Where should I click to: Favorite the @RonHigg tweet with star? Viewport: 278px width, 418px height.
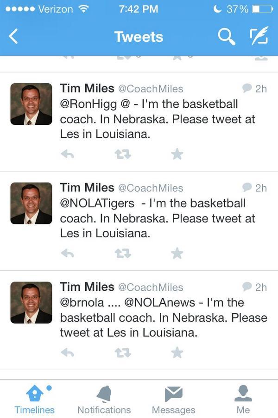pos(177,154)
